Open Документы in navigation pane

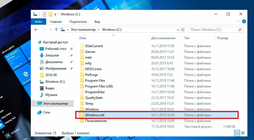54,62
